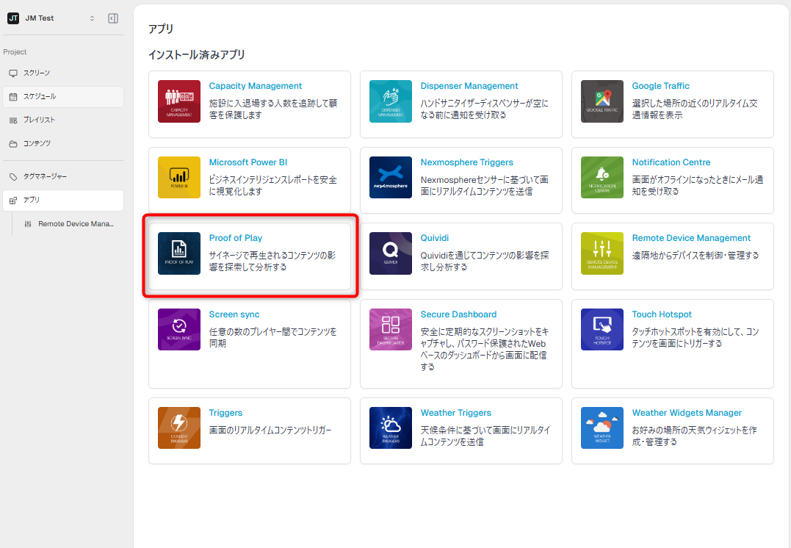This screenshot has width=791, height=548.
Task: Click the Remote Device Management app icon
Action: point(602,253)
